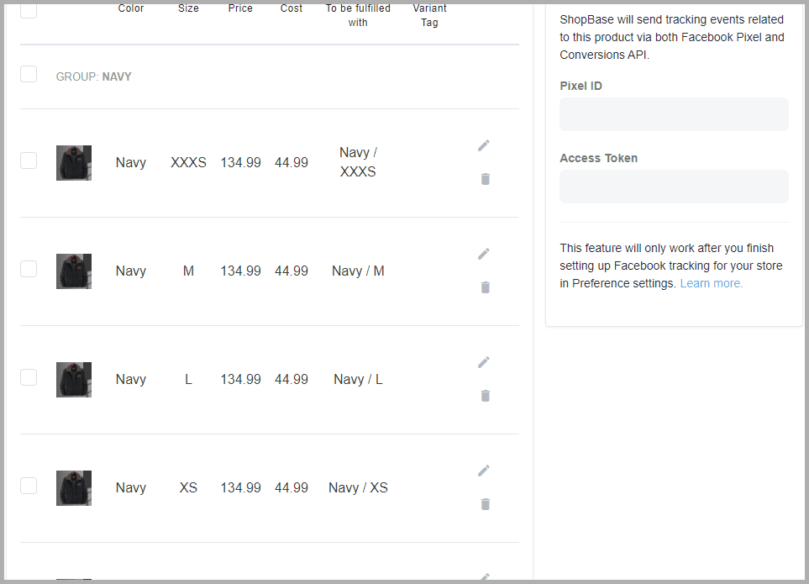Click the 'Navy / M' fulfillment text
809x584 pixels.
[358, 271]
